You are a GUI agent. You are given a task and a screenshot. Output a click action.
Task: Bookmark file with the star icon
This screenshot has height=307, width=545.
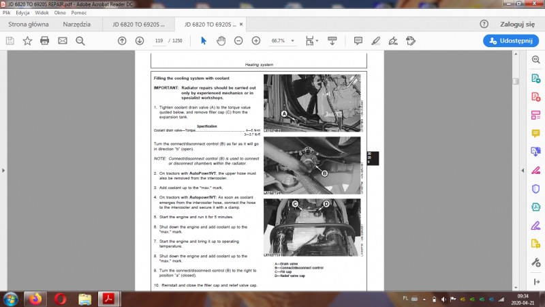27,41
